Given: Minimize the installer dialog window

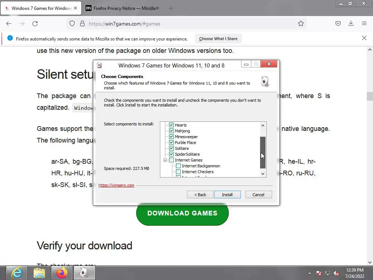Looking at the screenshot, I should [x=246, y=64].
